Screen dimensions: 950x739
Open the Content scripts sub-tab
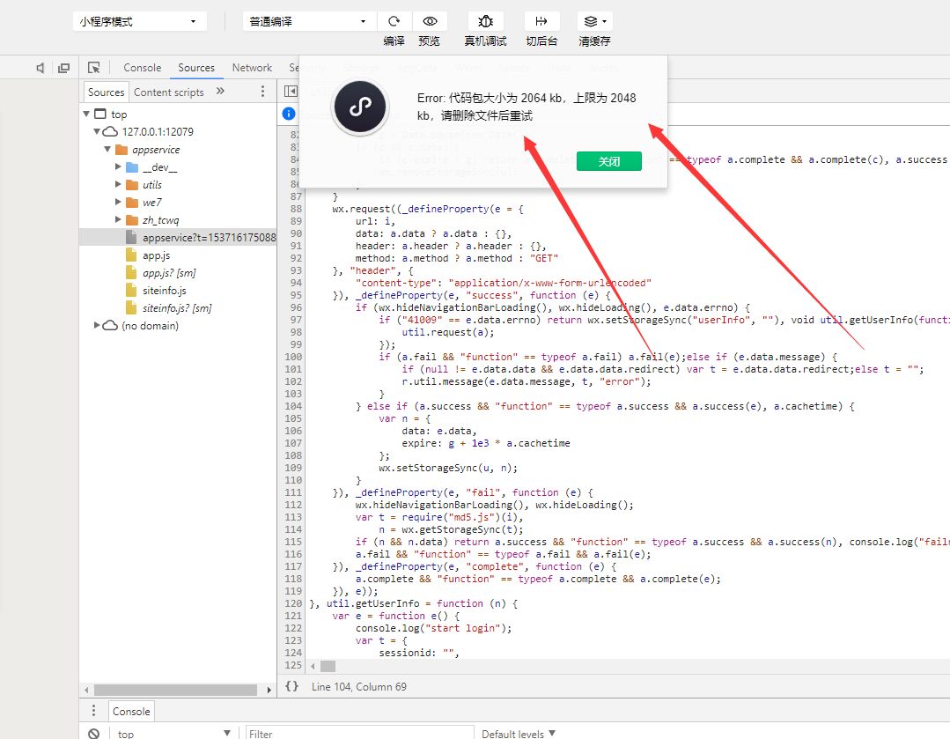(x=168, y=92)
